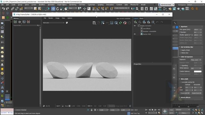Open the selection filter All dropdown
The image size is (205, 115).
(x=29, y=8)
